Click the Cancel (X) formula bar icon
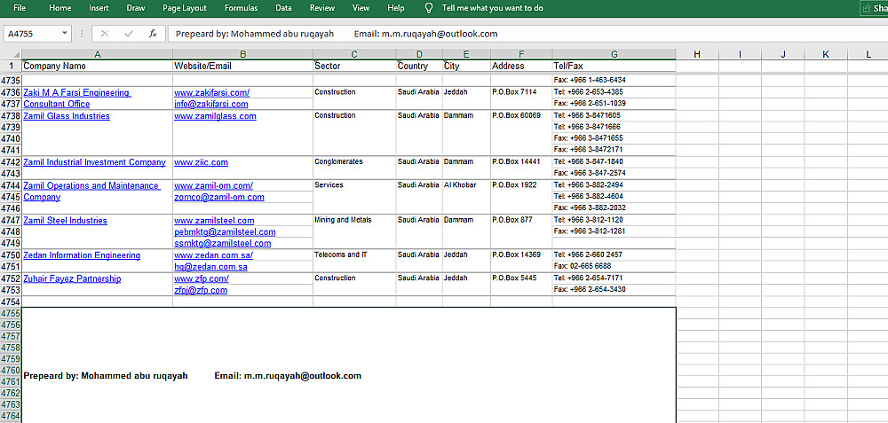The width and height of the screenshot is (888, 423). [x=104, y=34]
